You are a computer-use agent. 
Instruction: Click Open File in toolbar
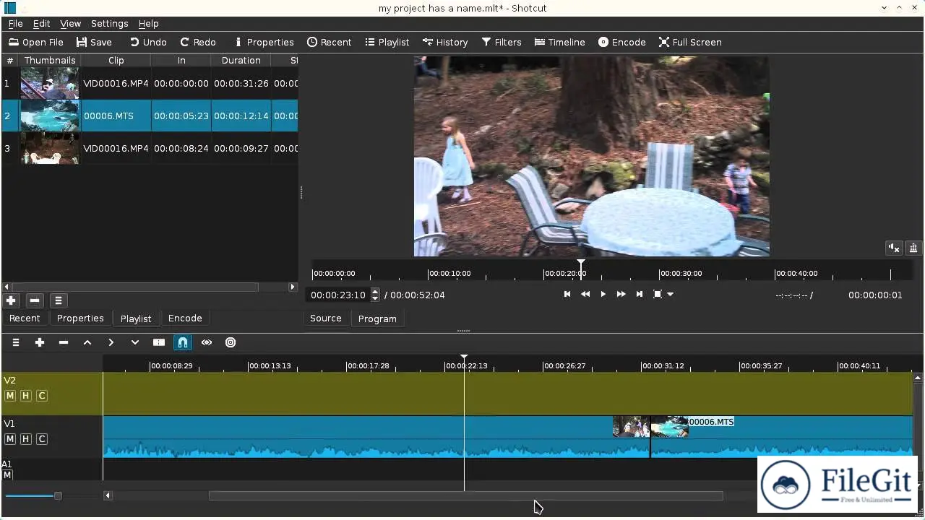36,42
